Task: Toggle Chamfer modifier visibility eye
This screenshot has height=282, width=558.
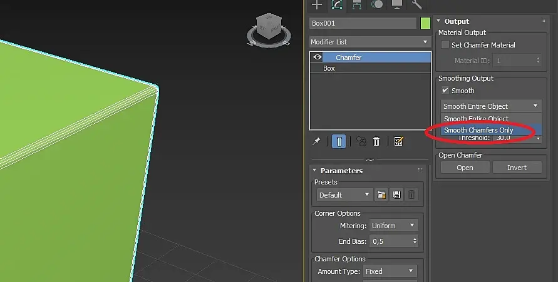Action: coord(317,57)
